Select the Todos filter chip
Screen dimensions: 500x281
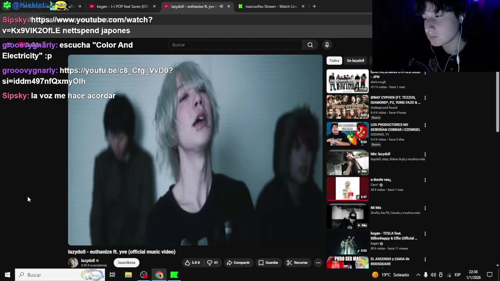pos(334,60)
